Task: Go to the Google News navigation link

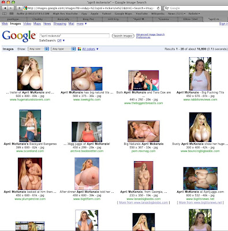Action: pyautogui.click(x=47, y=24)
